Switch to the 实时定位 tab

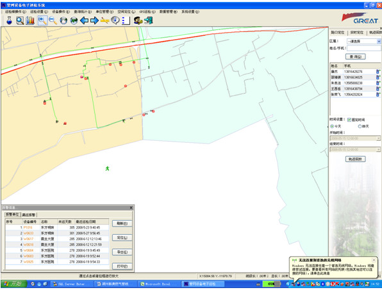point(356,33)
